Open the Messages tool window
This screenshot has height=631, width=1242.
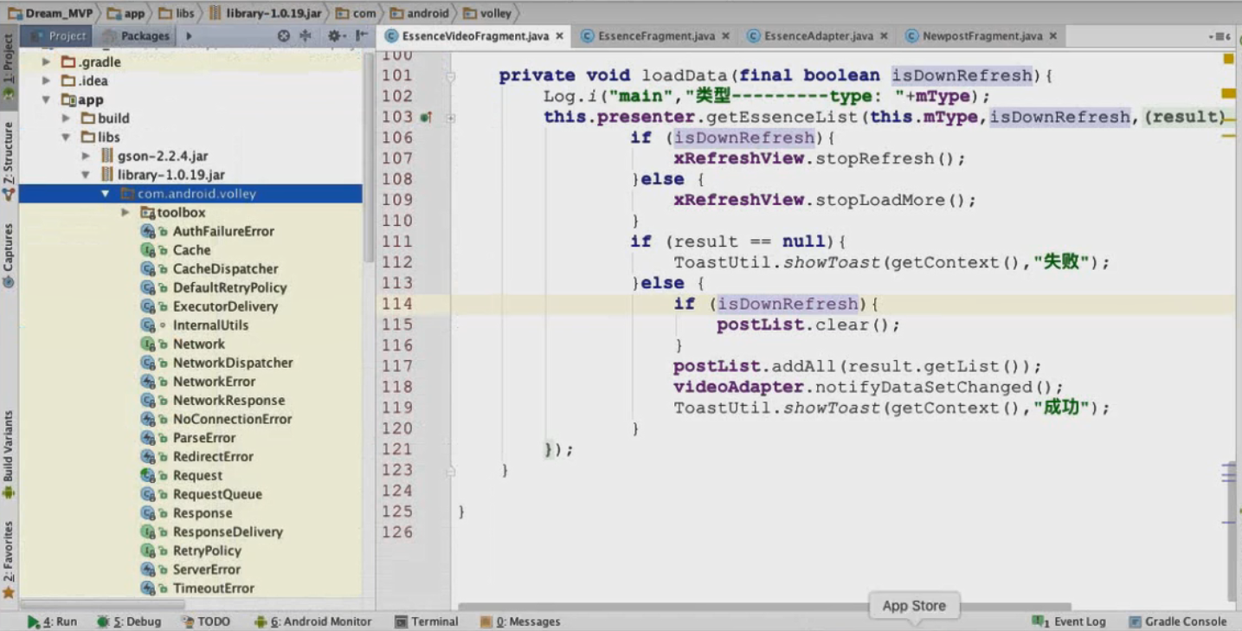pos(521,621)
